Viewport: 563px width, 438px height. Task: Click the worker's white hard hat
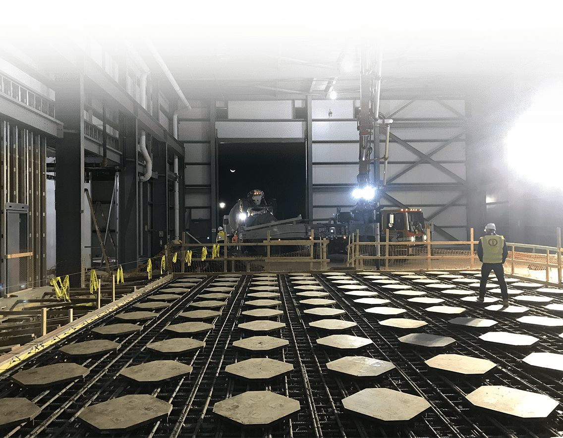tap(490, 227)
